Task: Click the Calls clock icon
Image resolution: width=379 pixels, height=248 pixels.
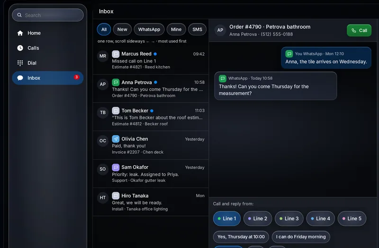Action: point(20,48)
